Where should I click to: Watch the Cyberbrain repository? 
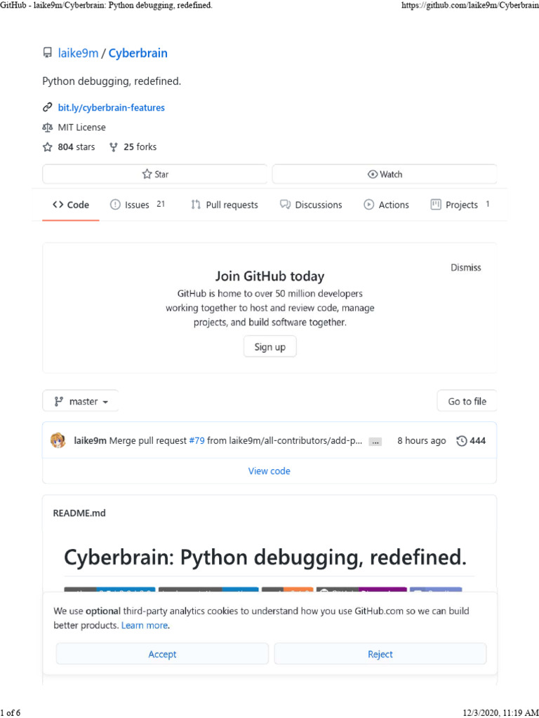coord(385,174)
